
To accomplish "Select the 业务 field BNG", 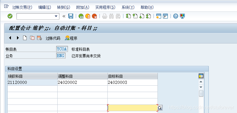I will click(x=61, y=56).
